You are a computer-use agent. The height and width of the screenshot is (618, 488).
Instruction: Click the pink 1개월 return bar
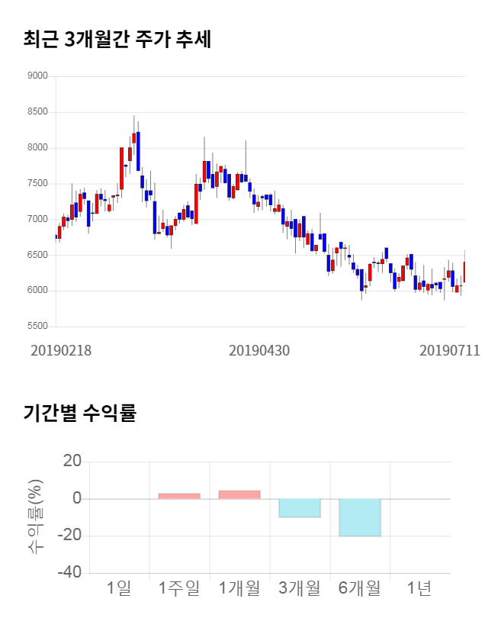click(x=239, y=494)
